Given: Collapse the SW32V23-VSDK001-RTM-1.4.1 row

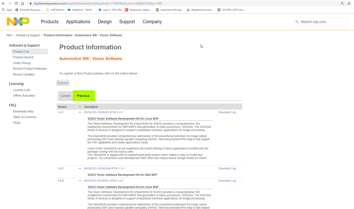Looking at the screenshot, I should pos(80,112).
